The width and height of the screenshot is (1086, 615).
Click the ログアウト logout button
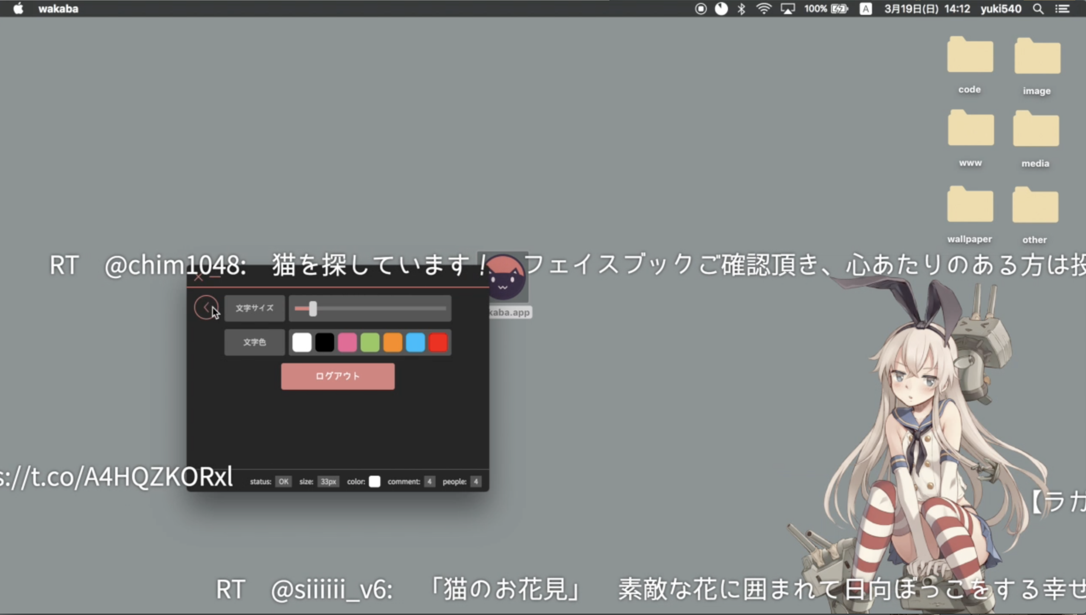(338, 376)
